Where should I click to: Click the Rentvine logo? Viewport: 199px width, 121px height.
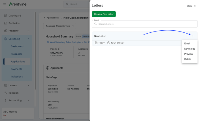pyautogui.click(x=18, y=4)
